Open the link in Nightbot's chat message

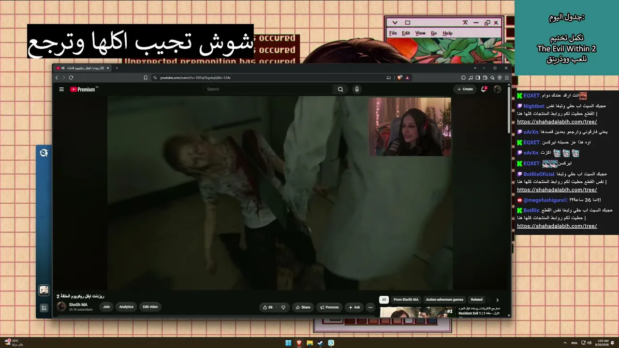click(x=557, y=122)
